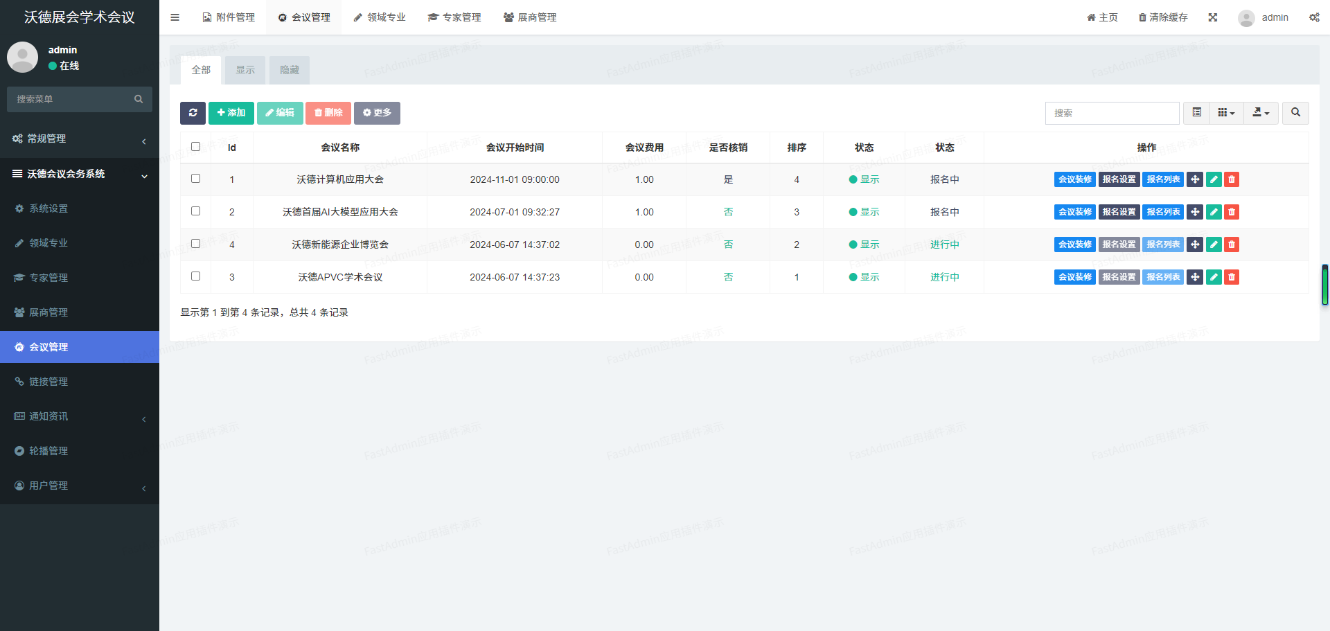Click the sidebar menu search icon
Image resolution: width=1330 pixels, height=631 pixels.
pos(139,99)
